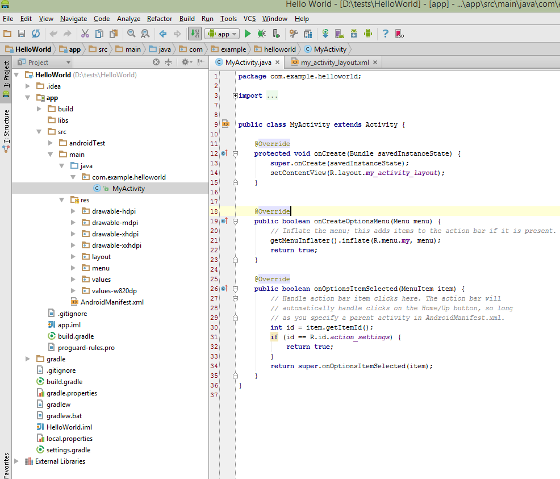
Task: Expand the External Libraries node
Action: coord(16,461)
